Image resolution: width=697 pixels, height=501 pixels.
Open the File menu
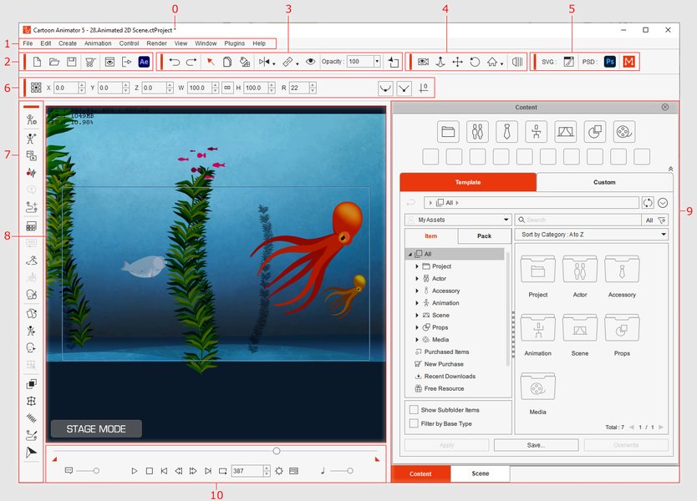click(28, 43)
